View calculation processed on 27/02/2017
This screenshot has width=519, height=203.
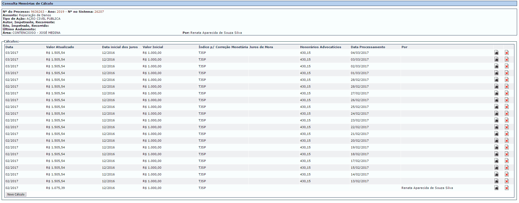(x=496, y=93)
